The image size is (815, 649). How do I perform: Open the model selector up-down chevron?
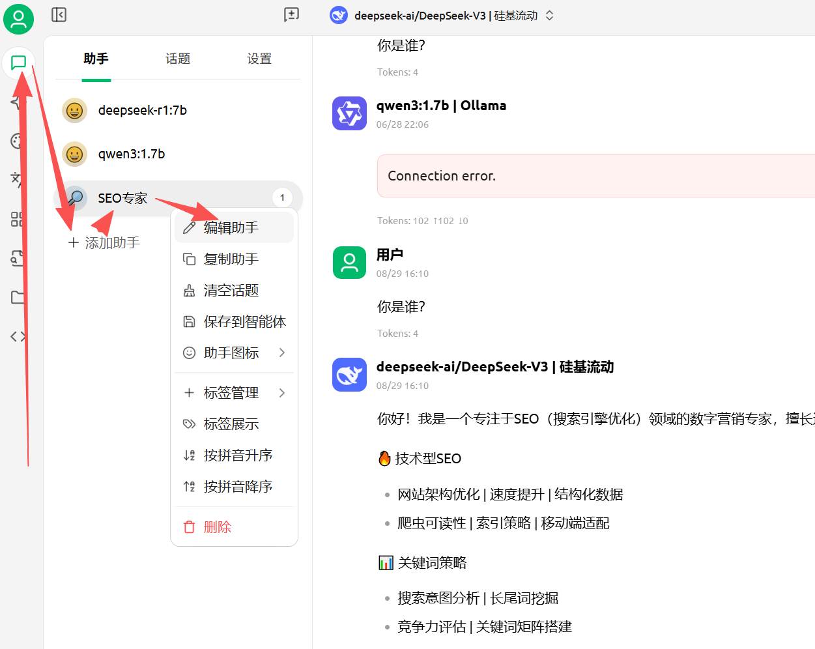(549, 15)
